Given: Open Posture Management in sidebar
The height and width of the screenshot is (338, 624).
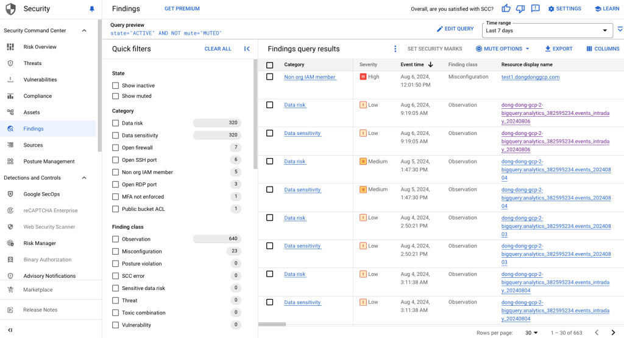Looking at the screenshot, I should (x=48, y=161).
